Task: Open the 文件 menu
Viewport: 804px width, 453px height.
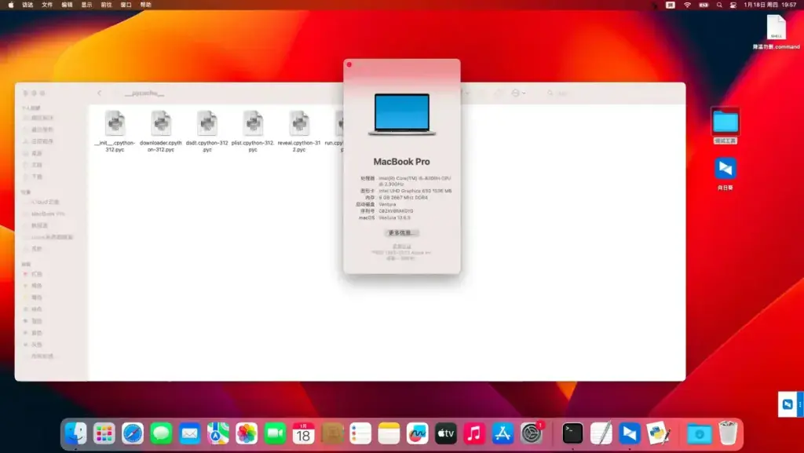Action: 47,5
